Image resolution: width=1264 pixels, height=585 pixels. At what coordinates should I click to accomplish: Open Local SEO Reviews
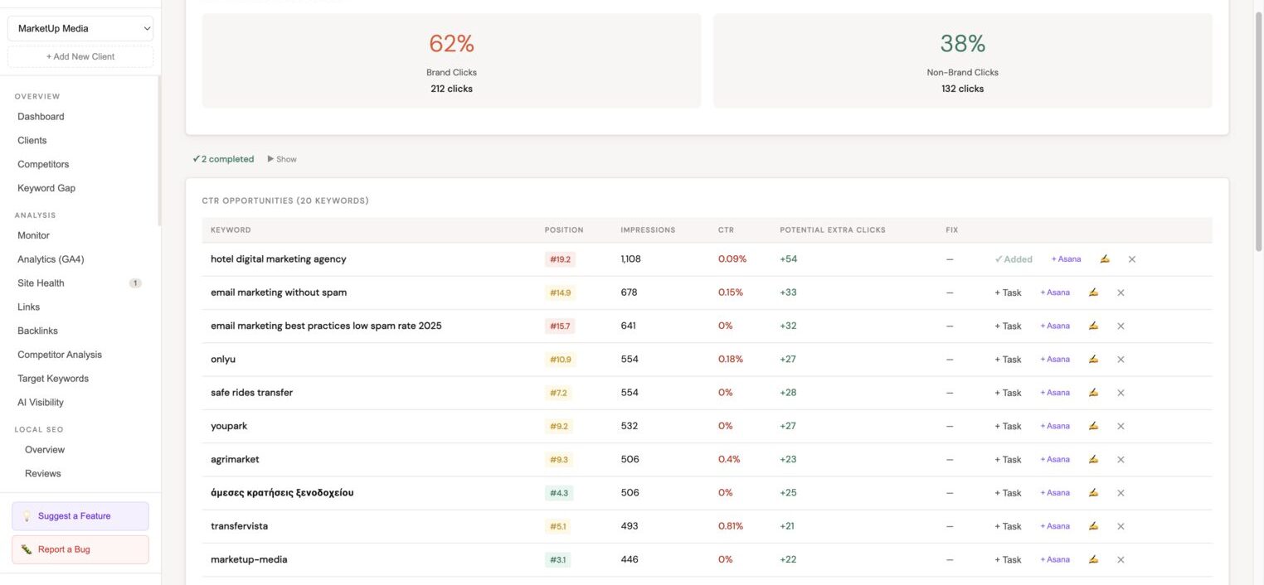click(43, 473)
